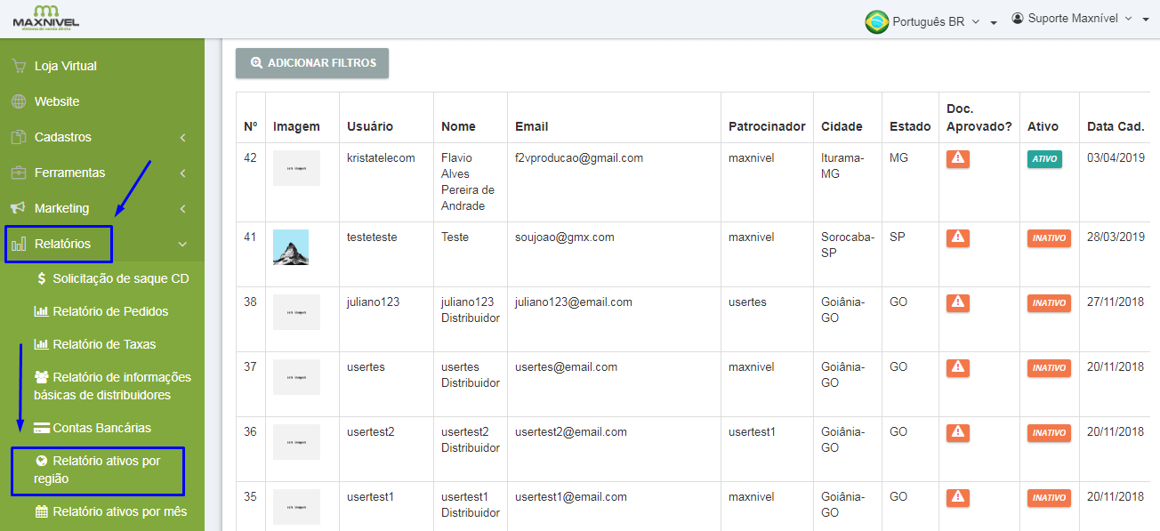Click the Website globe icon

pos(18,101)
